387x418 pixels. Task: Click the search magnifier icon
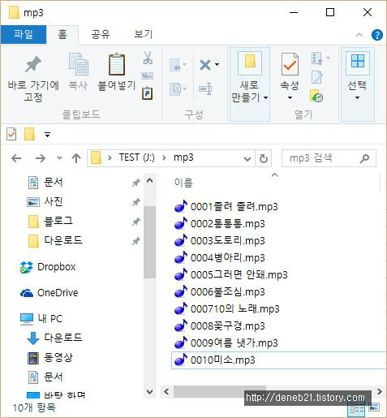pos(364,158)
